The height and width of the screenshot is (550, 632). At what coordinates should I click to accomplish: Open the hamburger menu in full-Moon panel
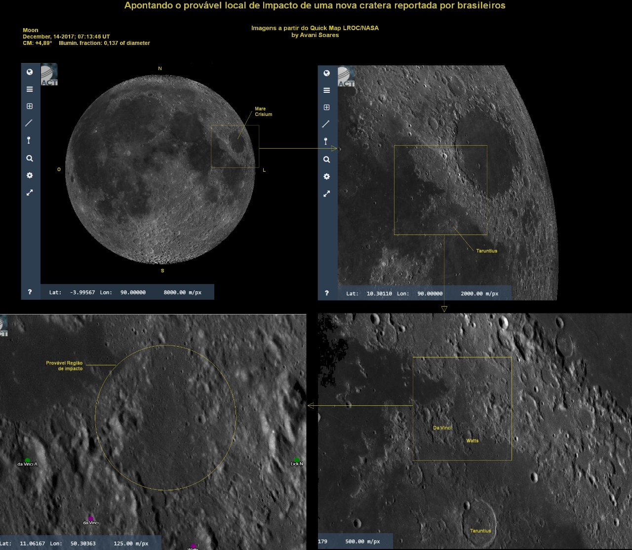[30, 89]
